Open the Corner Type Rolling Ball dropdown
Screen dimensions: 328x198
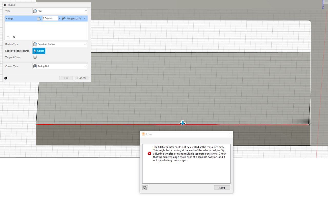coord(60,66)
